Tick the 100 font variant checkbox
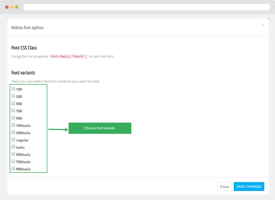This screenshot has width=275, height=200. click(13, 88)
